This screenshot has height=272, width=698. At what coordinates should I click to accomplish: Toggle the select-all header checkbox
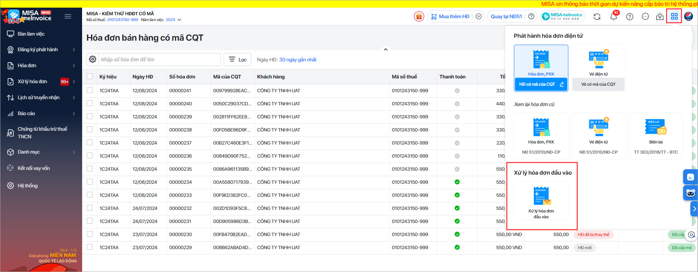point(90,77)
